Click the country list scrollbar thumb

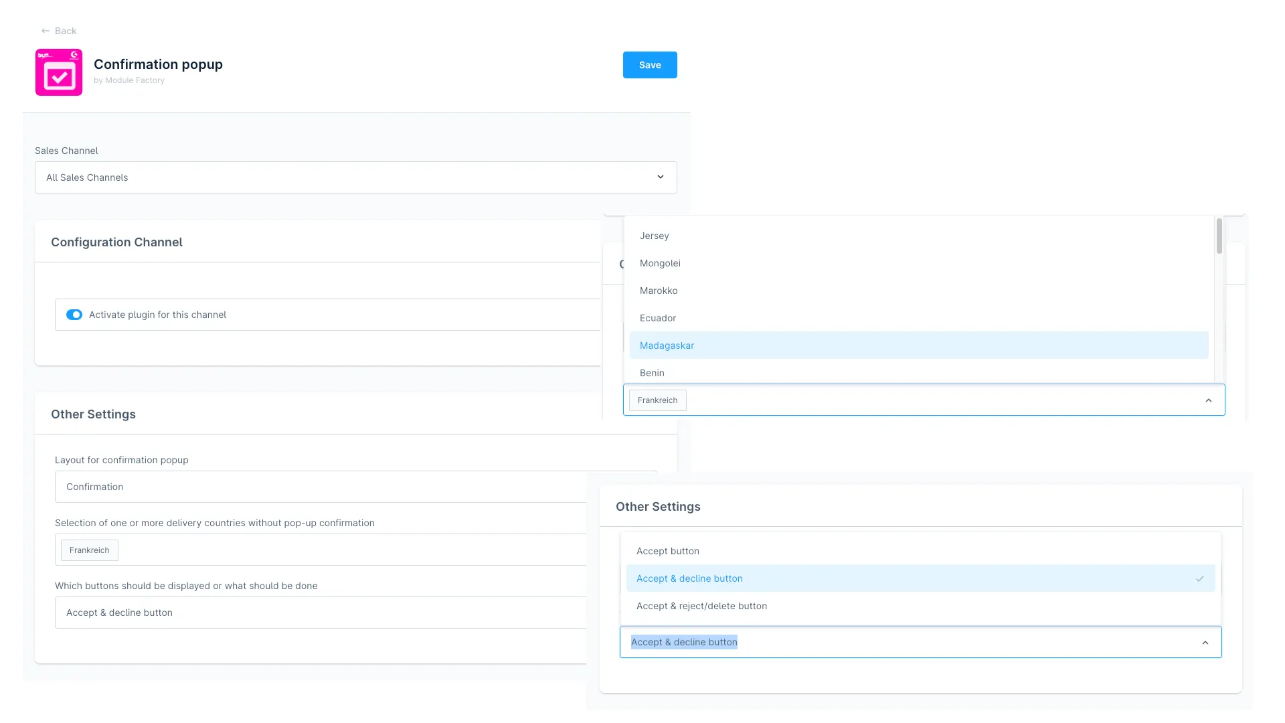[x=1219, y=236]
